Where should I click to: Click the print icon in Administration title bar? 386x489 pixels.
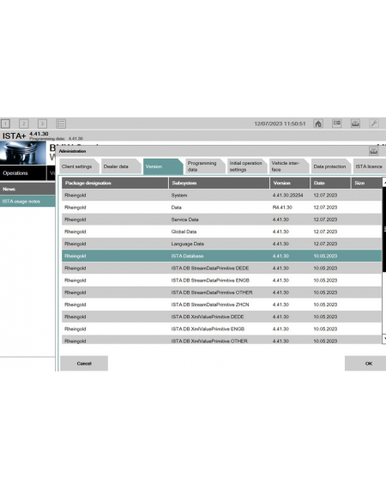373,151
